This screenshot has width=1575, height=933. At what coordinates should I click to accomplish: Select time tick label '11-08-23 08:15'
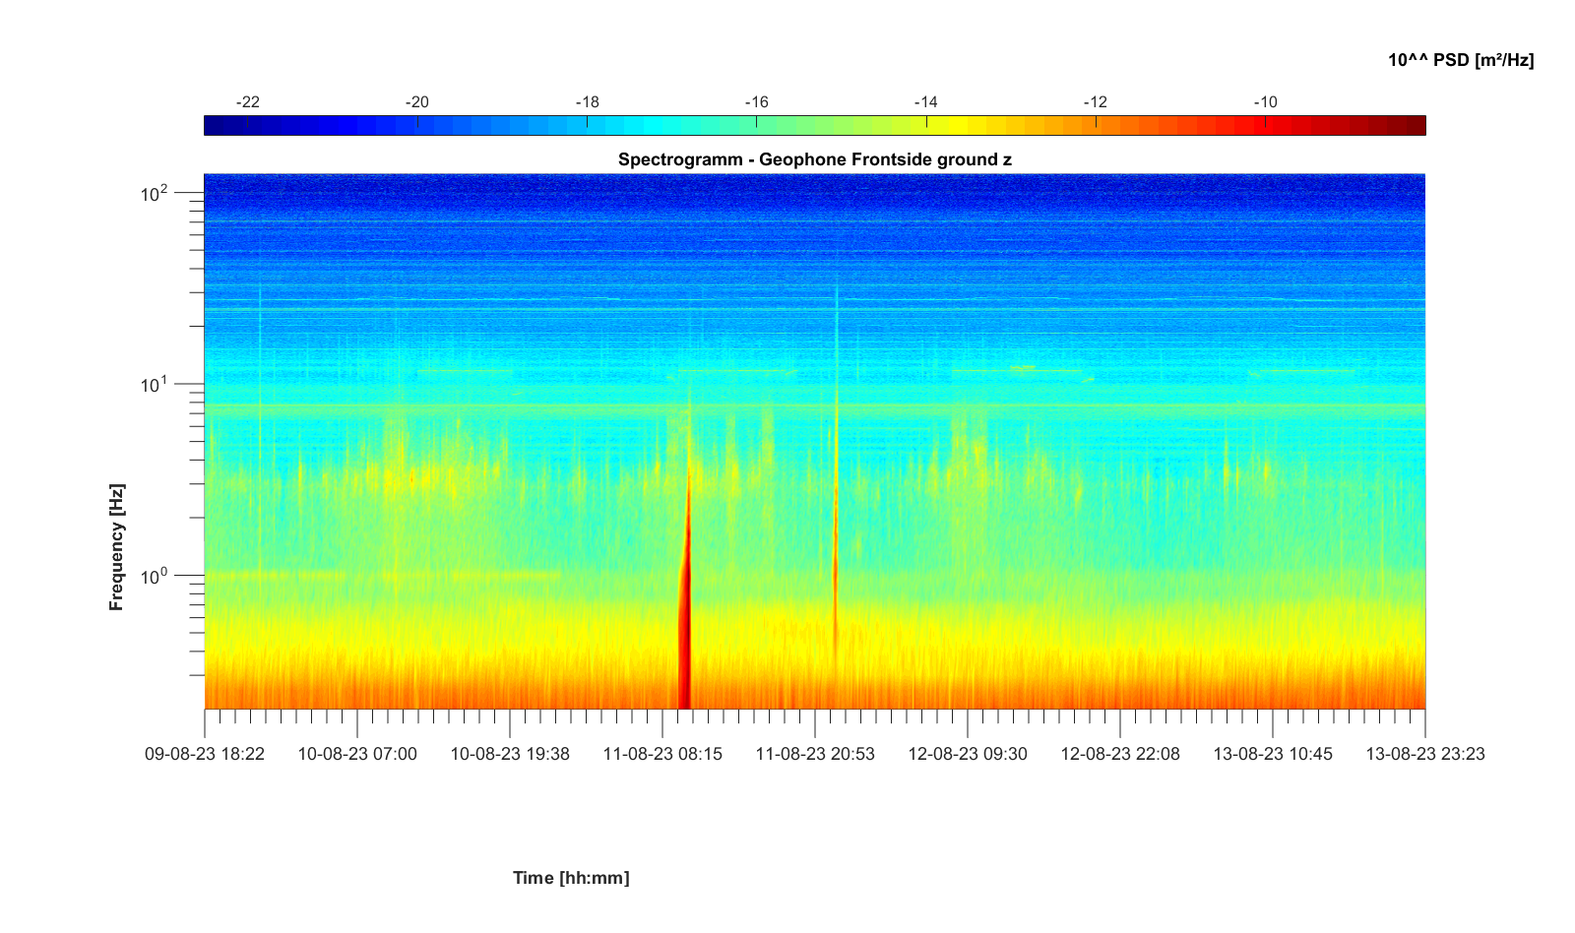pyautogui.click(x=662, y=754)
